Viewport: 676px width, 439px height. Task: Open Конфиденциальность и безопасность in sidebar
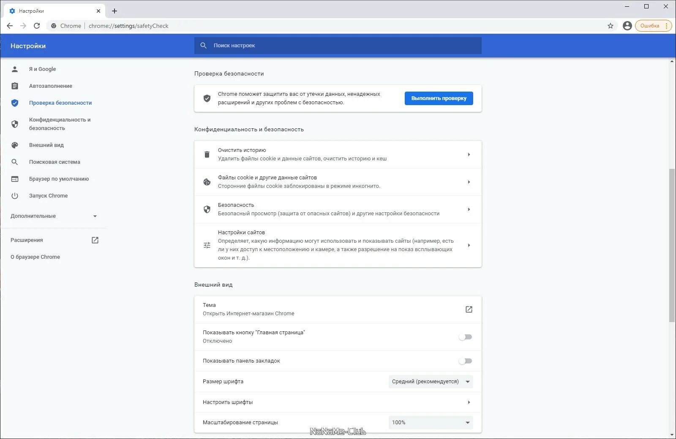click(x=60, y=124)
